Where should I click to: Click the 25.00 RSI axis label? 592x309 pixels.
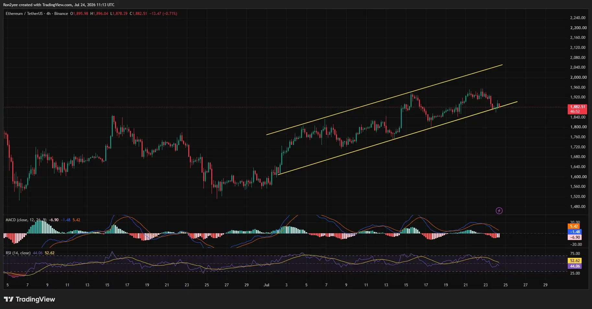(575, 273)
